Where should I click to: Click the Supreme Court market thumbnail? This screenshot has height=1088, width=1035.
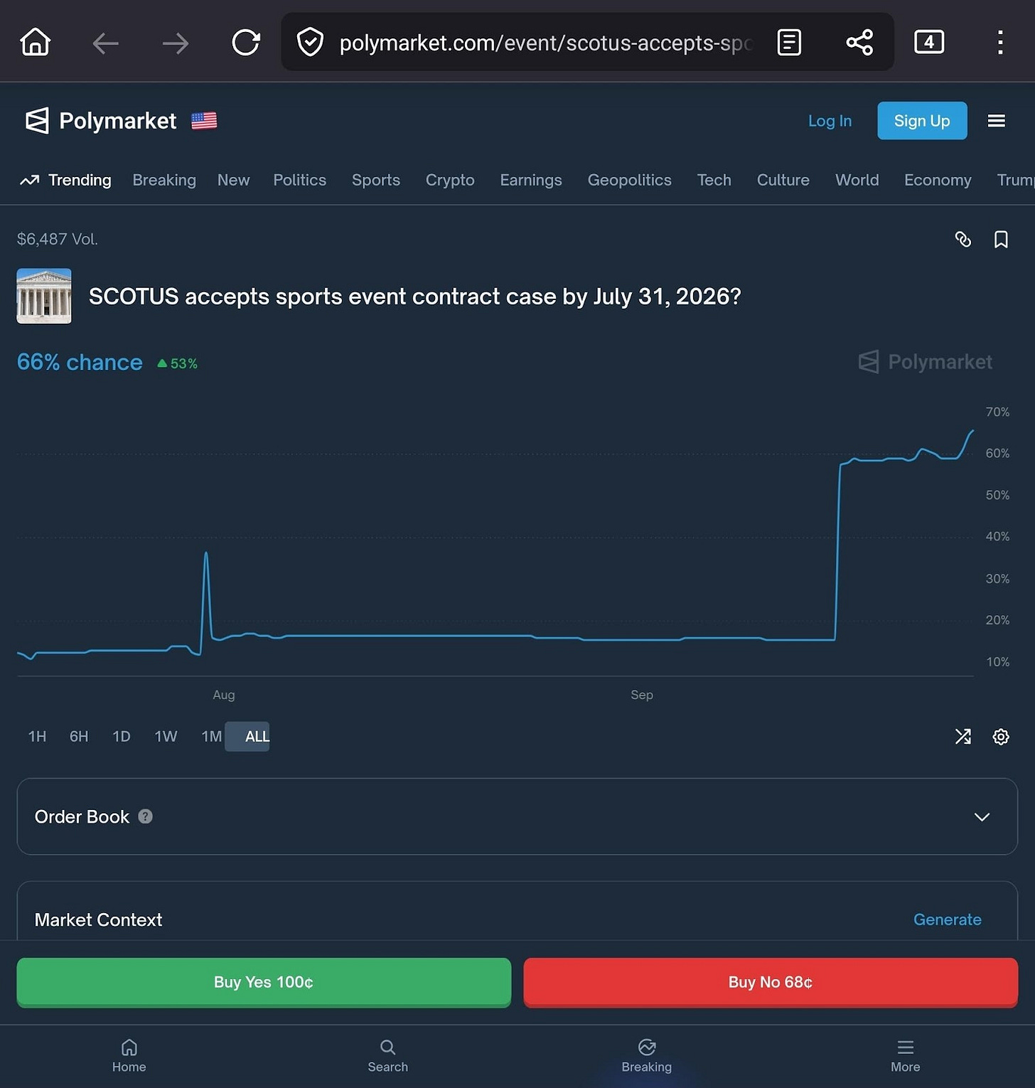click(x=44, y=296)
